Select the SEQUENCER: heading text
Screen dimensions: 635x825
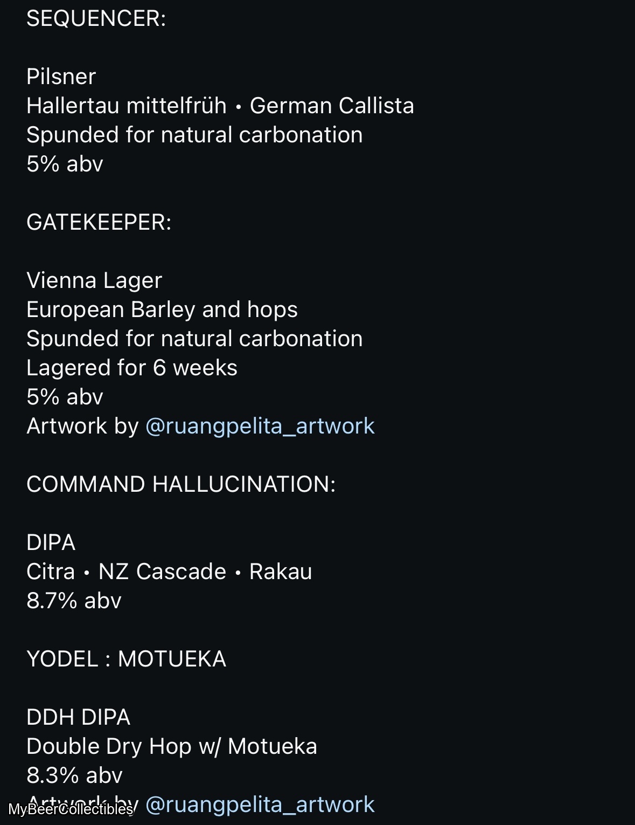coord(96,19)
